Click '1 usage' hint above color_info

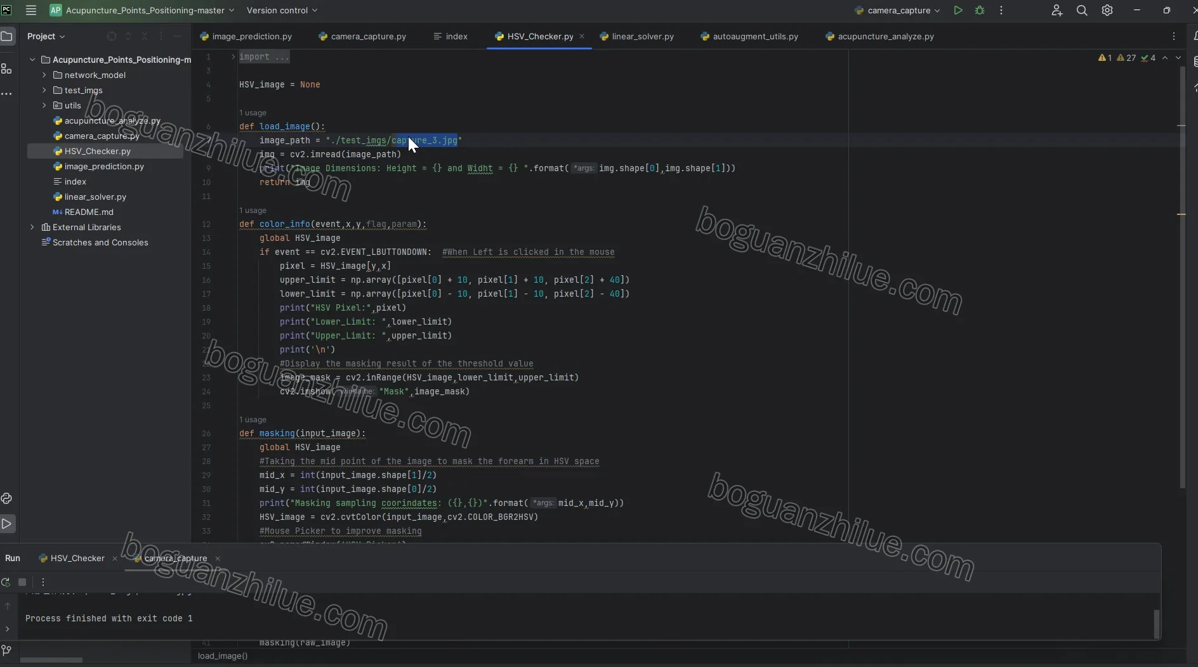point(253,210)
